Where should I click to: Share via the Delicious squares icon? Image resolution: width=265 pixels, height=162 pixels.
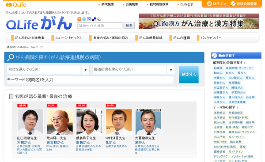(94, 19)
